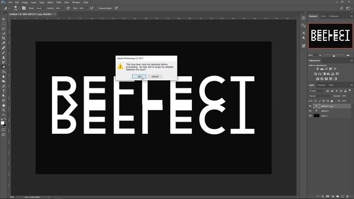Open the layer blend mode dropdown
This screenshot has height=199, width=354.
[x=320, y=96]
